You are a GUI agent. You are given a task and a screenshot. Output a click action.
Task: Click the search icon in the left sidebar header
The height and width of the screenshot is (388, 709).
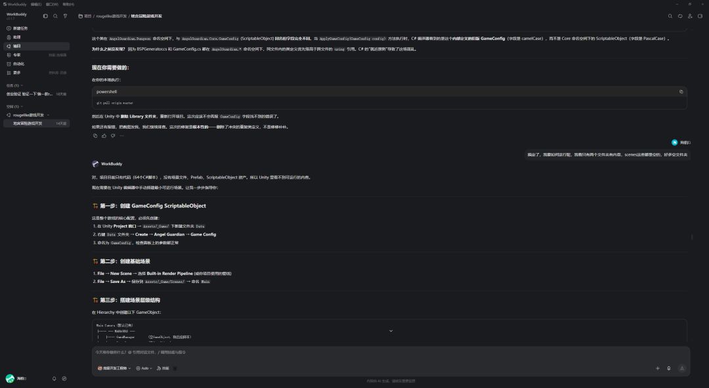pyautogui.click(x=55, y=16)
